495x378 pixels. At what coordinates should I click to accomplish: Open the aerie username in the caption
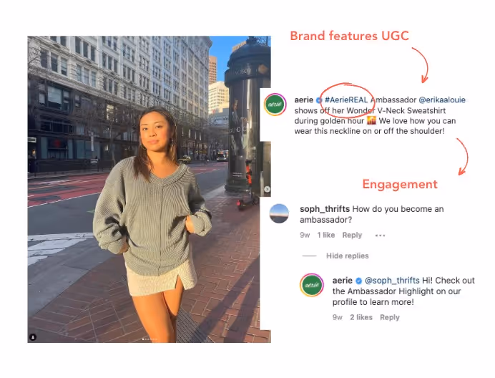click(x=304, y=100)
